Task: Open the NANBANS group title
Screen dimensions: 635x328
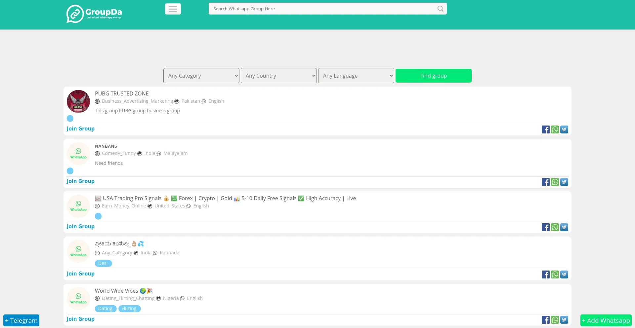Action: pos(106,146)
